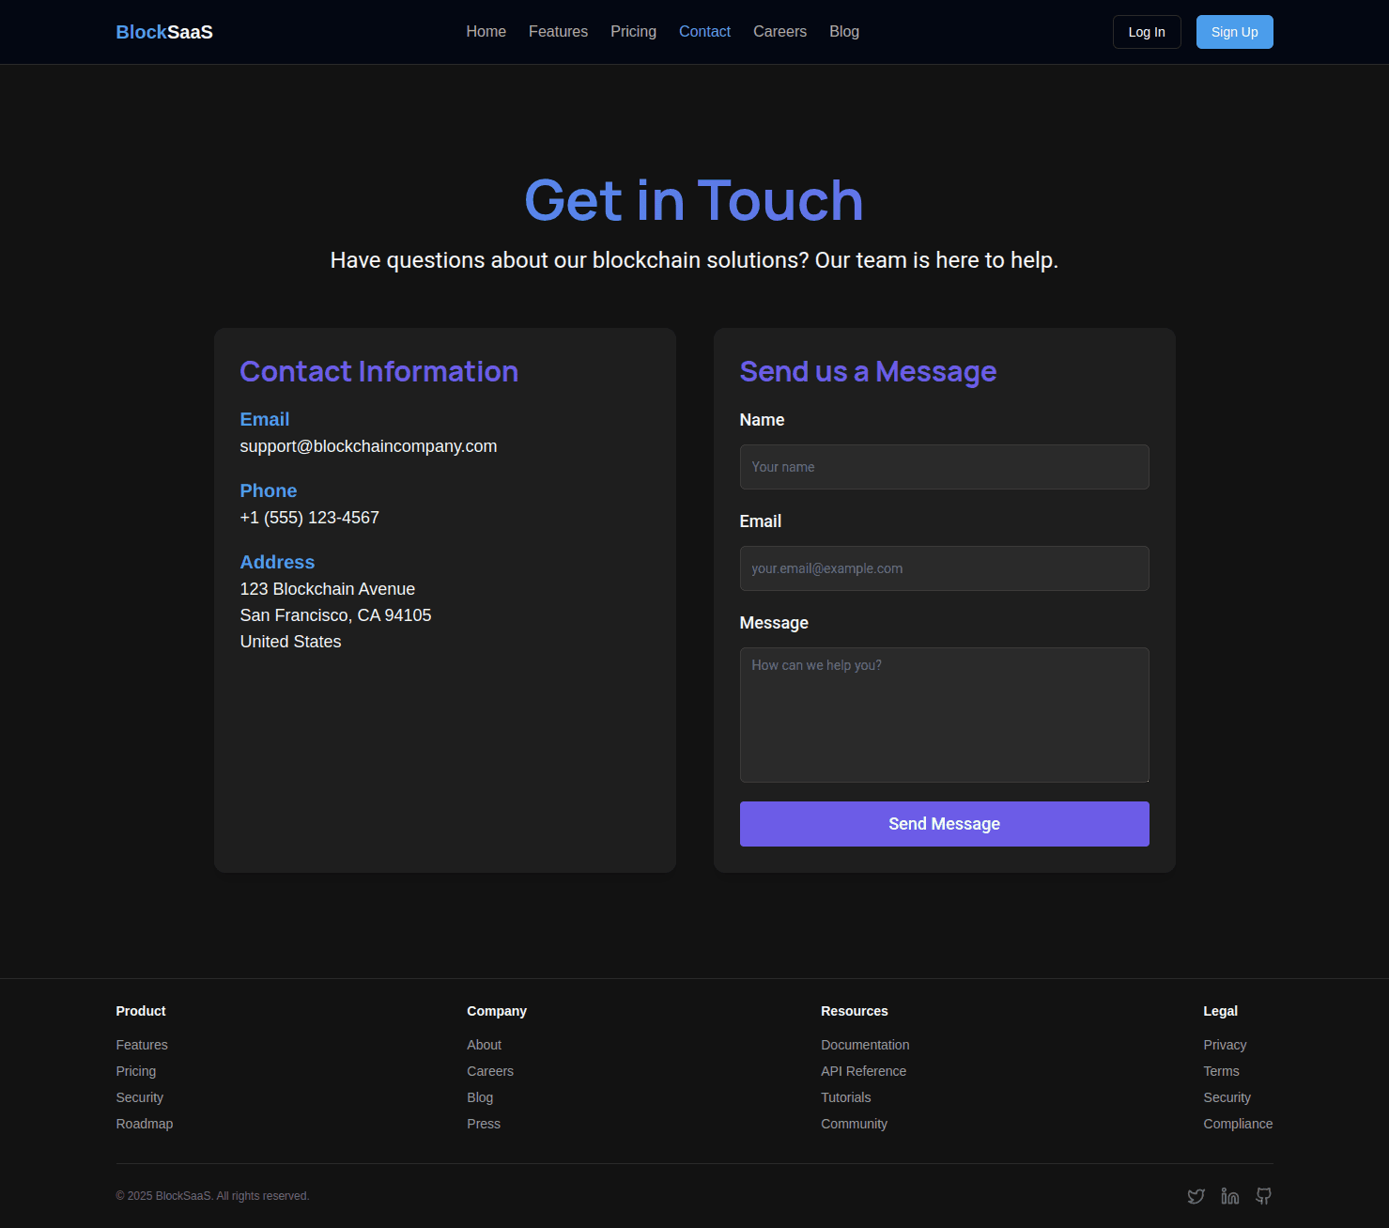Click inside the message text area
This screenshot has height=1228, width=1389.
(944, 714)
